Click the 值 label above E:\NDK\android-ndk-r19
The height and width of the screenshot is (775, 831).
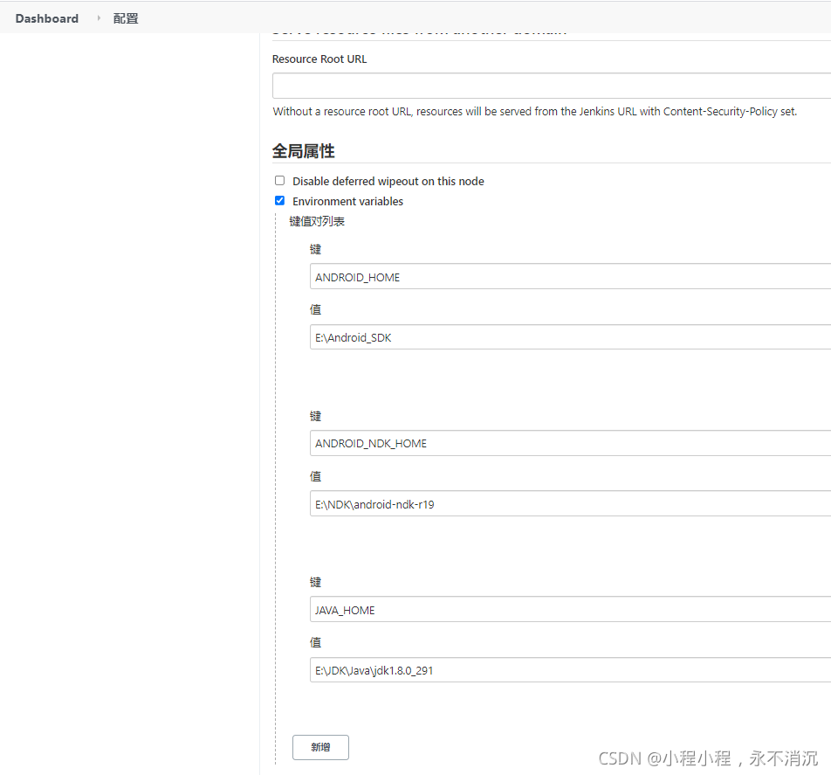(315, 476)
